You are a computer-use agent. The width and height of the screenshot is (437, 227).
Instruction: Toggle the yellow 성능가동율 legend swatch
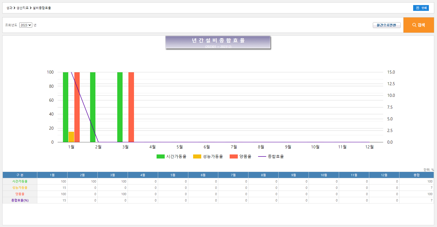click(x=197, y=156)
